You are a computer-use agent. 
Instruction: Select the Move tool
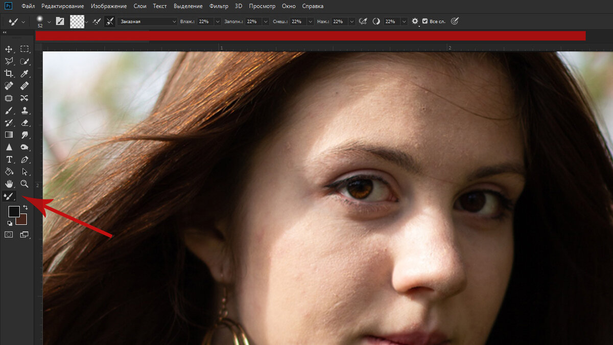9,49
